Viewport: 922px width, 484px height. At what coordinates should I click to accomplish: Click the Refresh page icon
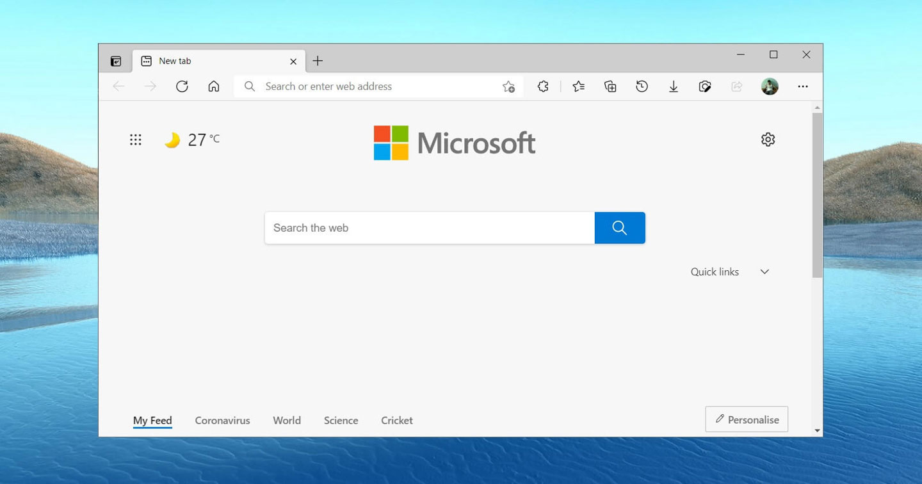[182, 86]
